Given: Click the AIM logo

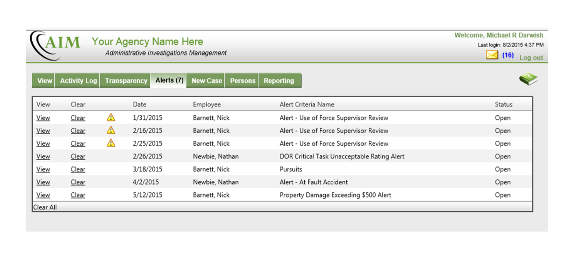Looking at the screenshot, I should [55, 44].
